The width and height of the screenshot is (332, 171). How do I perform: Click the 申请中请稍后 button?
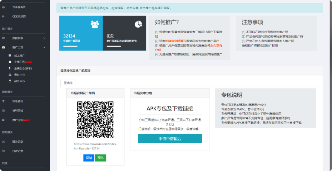pos(170,139)
